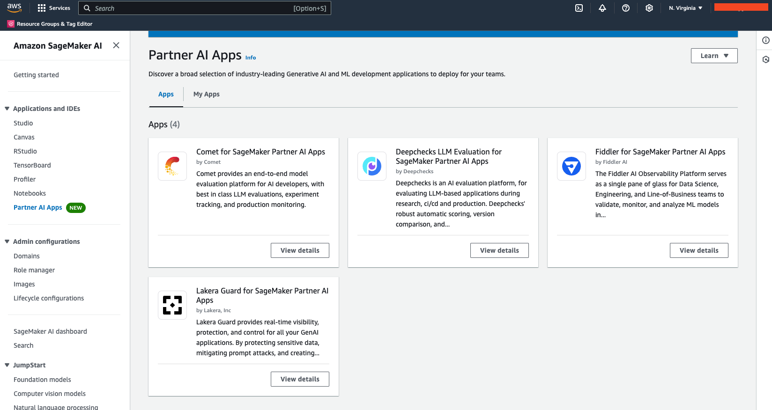Click Fiddler for SageMaker Partner AI Apps title
Screen dimensions: 772x410
[x=660, y=152]
